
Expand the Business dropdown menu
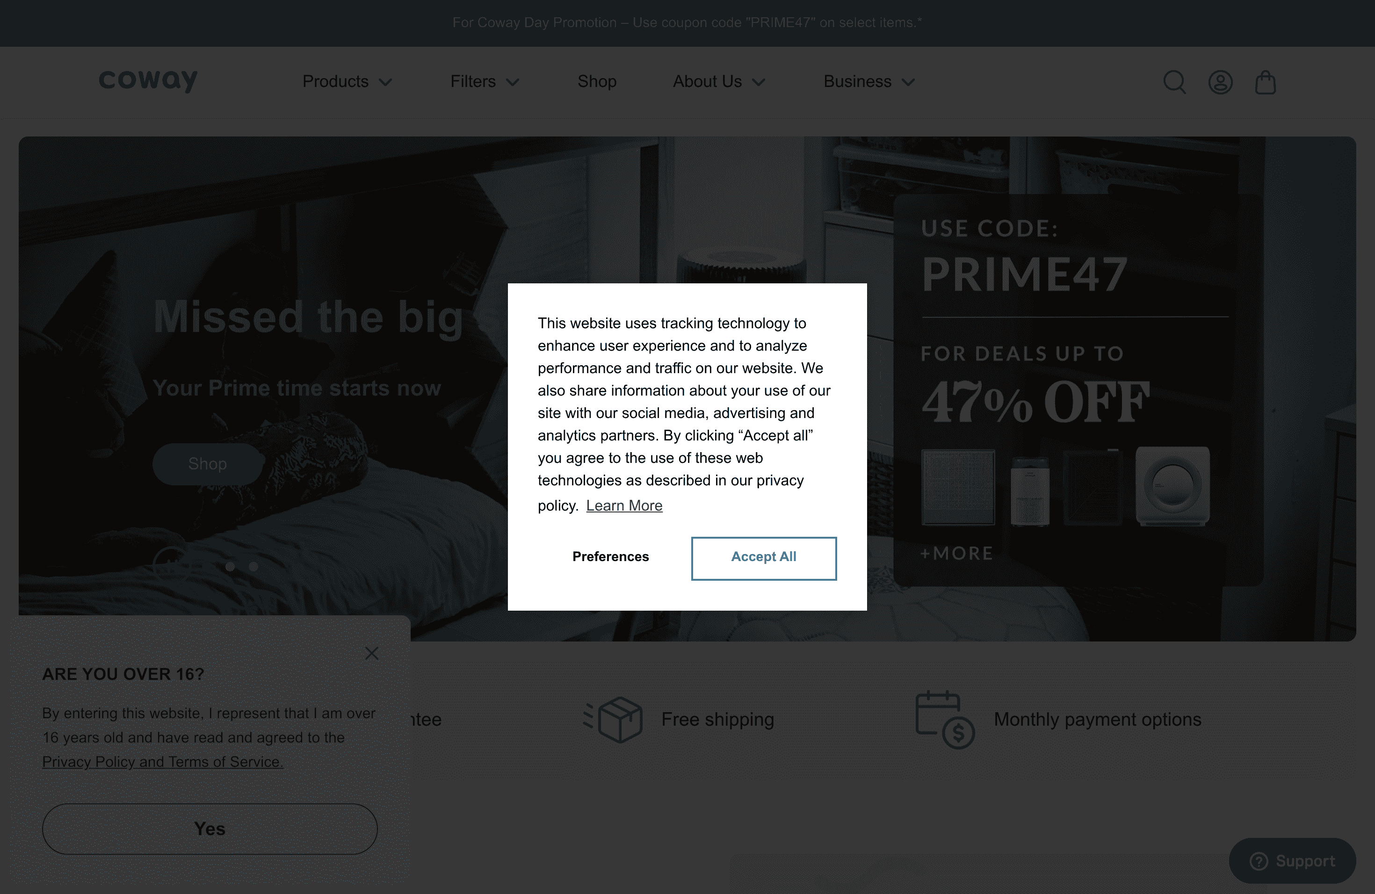869,81
